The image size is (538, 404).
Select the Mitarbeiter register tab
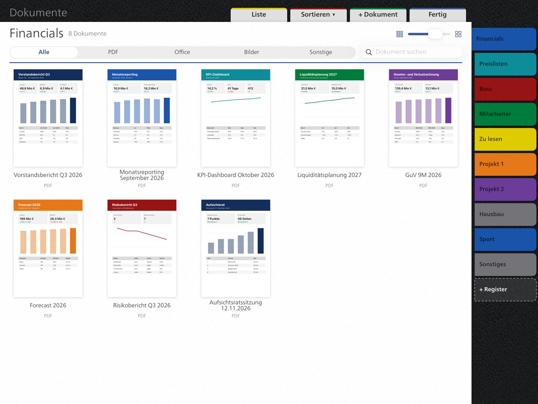[x=505, y=114]
